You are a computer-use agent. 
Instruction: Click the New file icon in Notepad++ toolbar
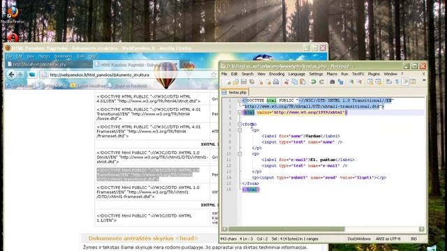pyautogui.click(x=228, y=82)
